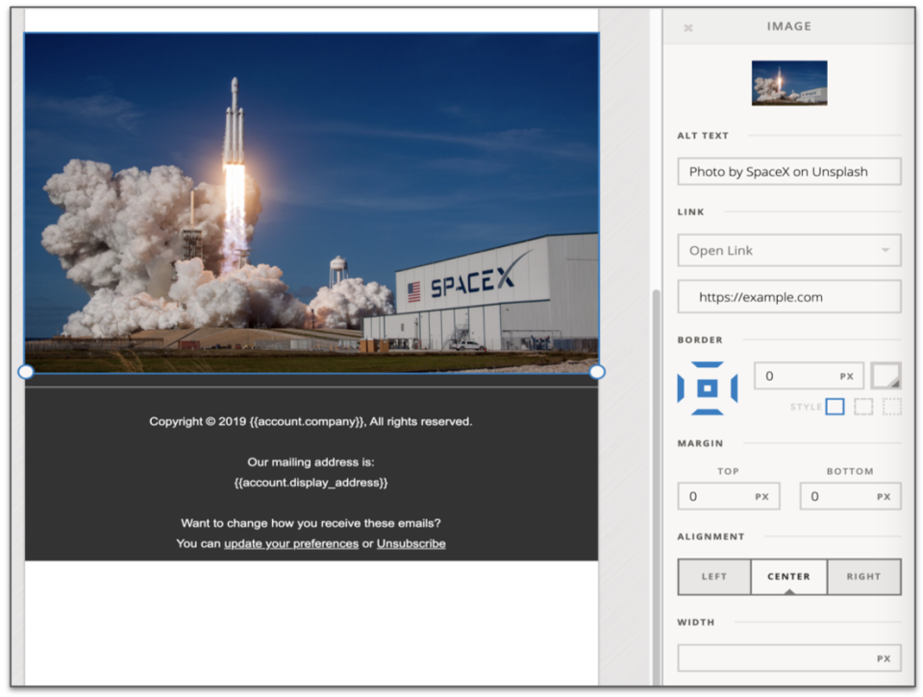Select all sides on the border selector
This screenshot has height=697, width=923.
click(x=707, y=389)
